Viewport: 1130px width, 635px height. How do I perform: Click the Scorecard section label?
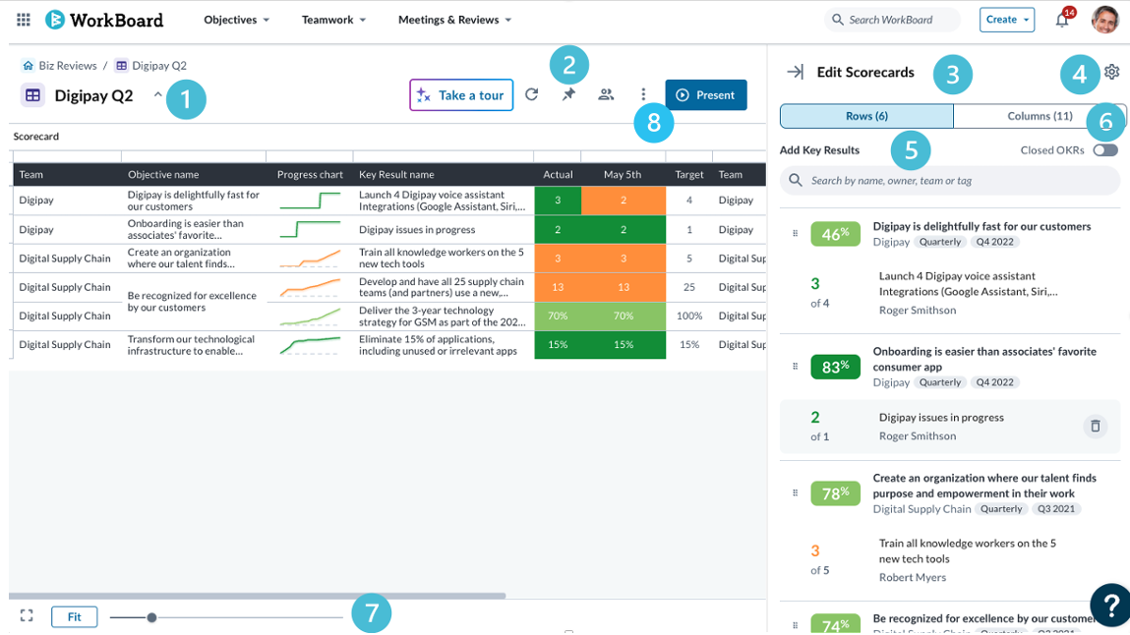click(x=36, y=136)
